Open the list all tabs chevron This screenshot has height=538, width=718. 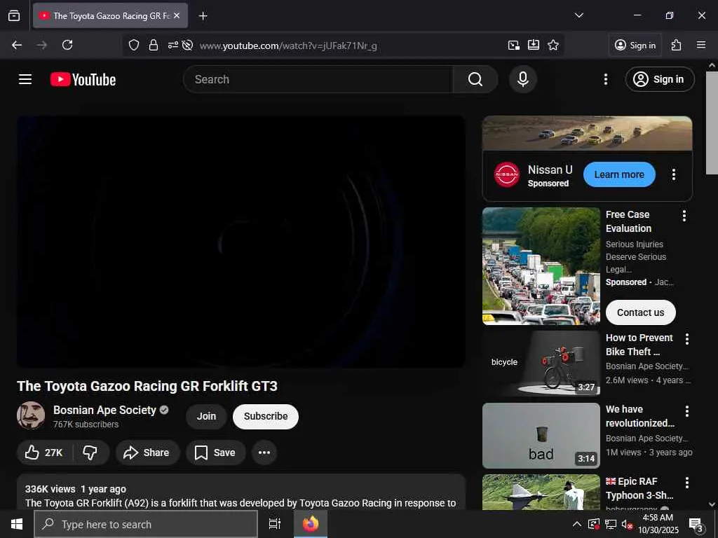[578, 15]
